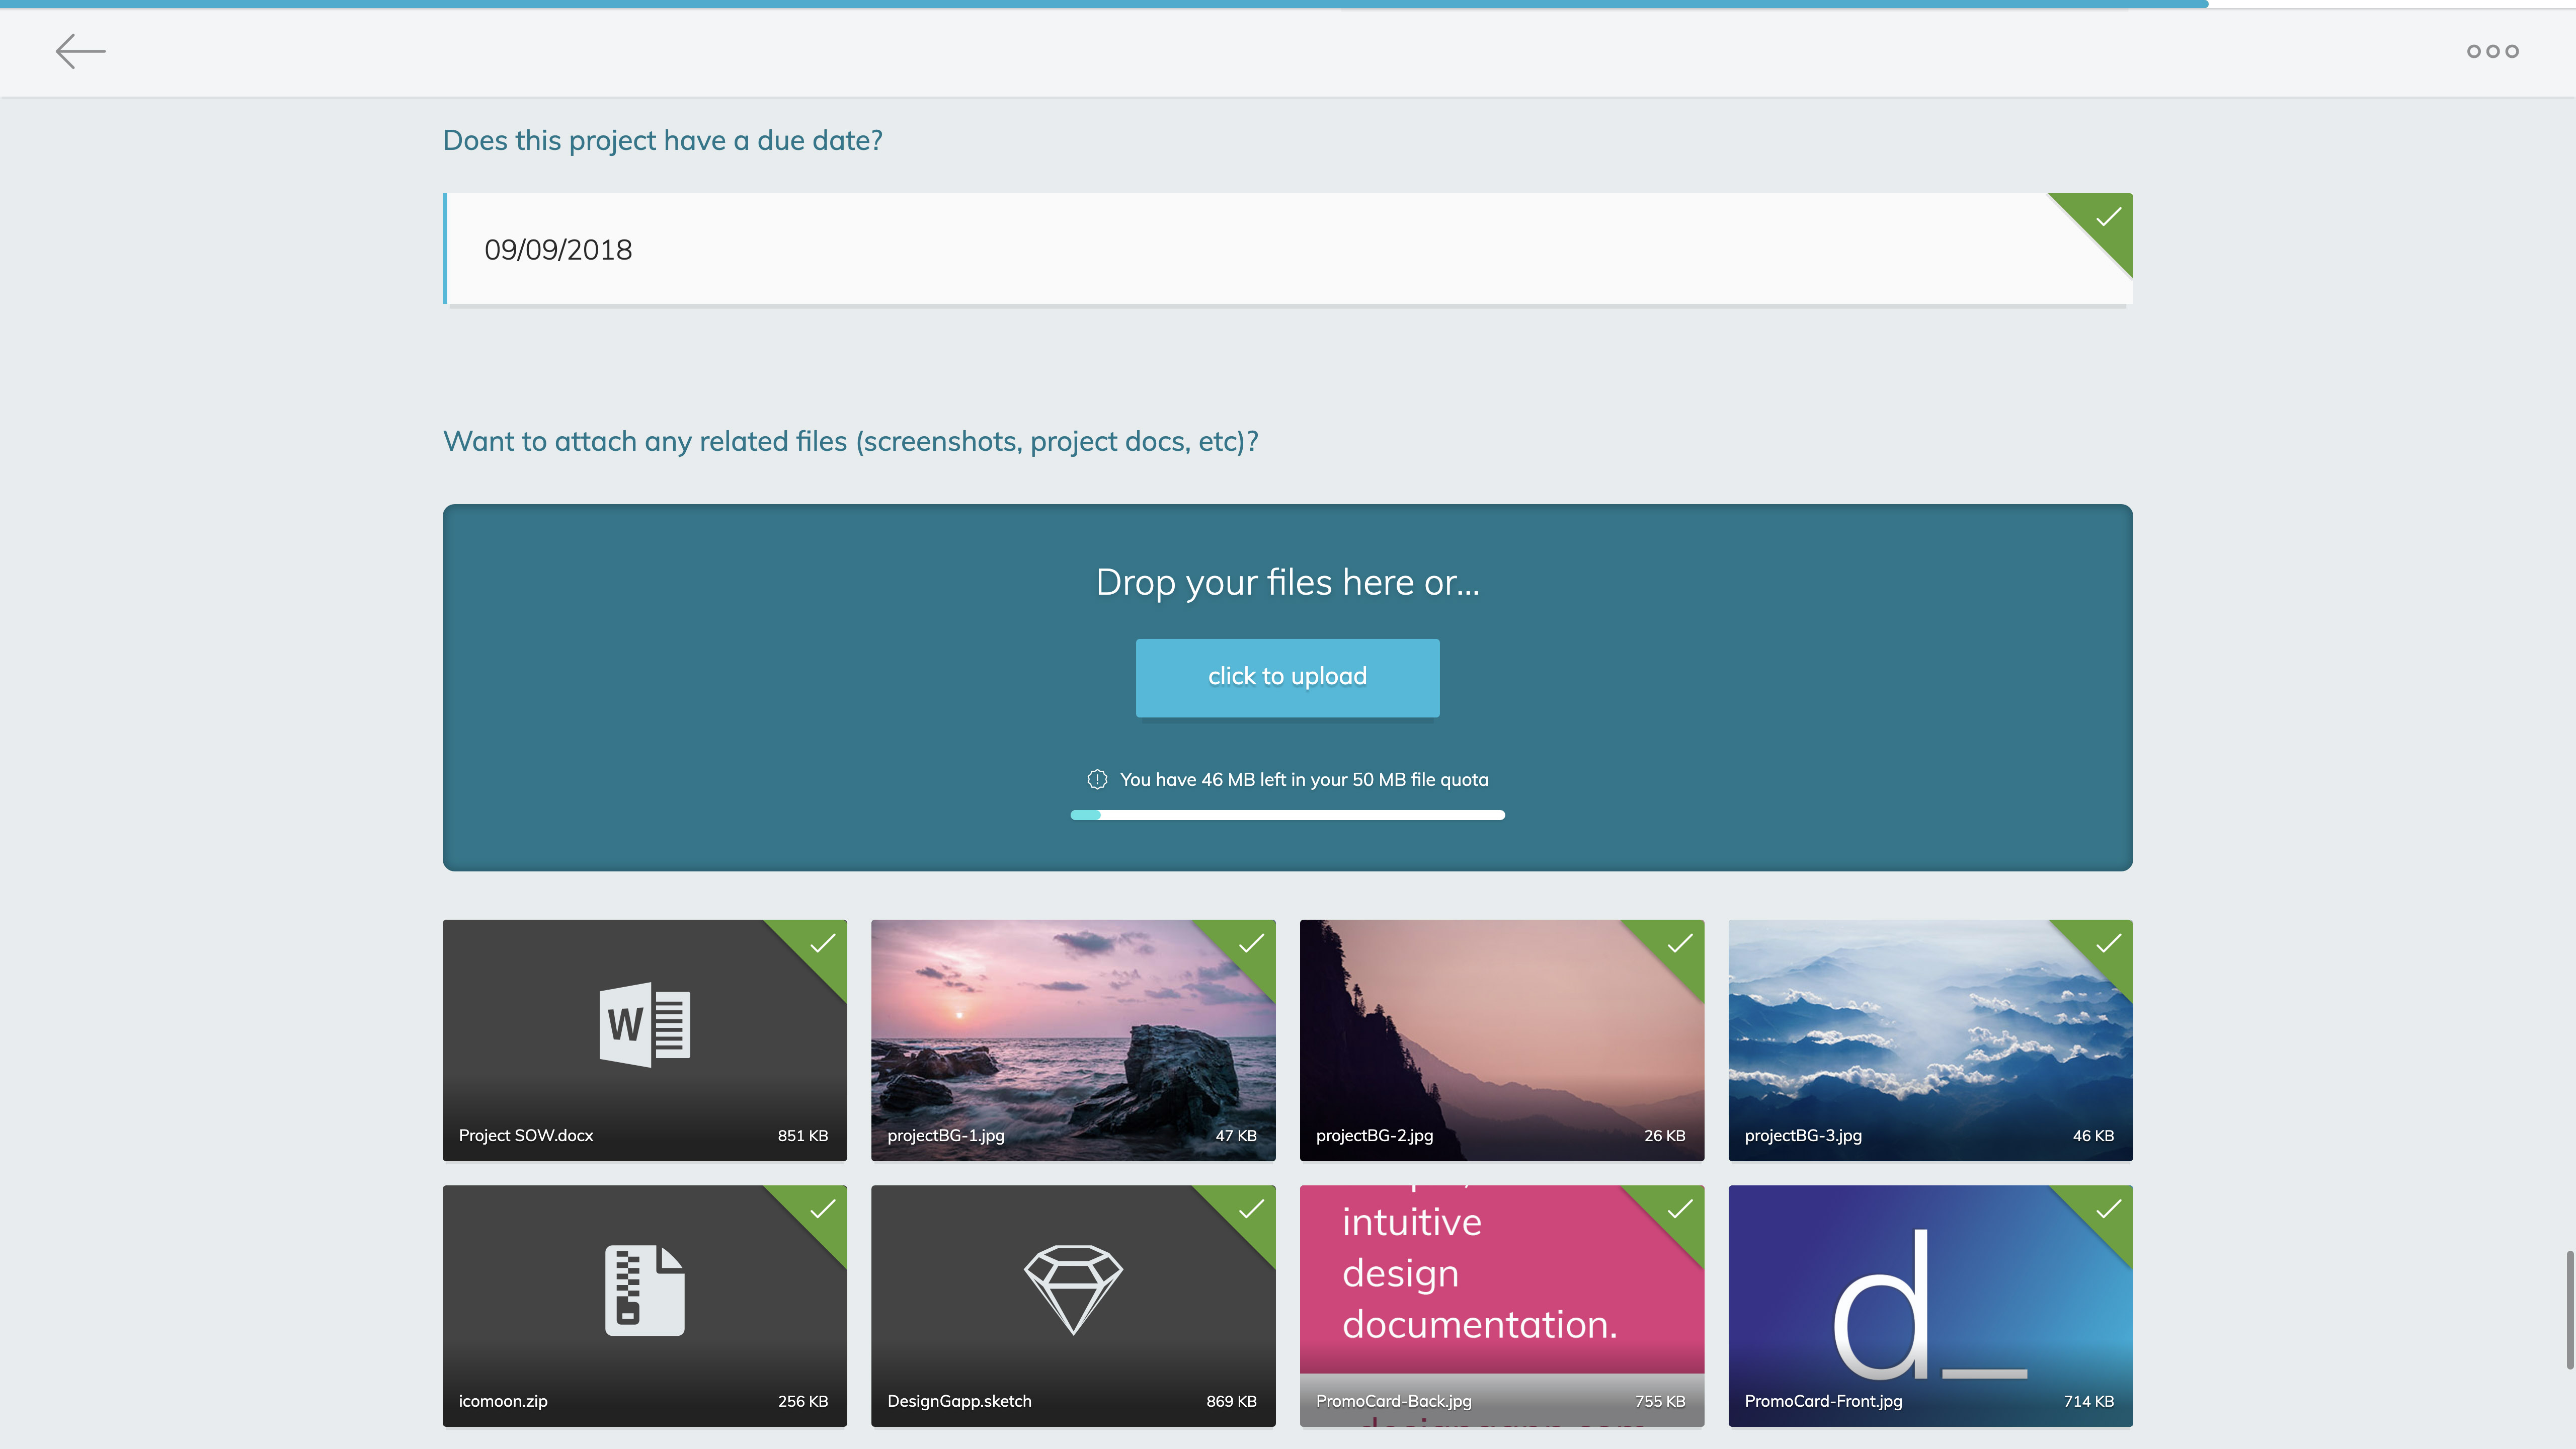This screenshot has width=2576, height=1449.
Task: Click the vertical scrollbar thumb on the right
Action: point(2569,1310)
